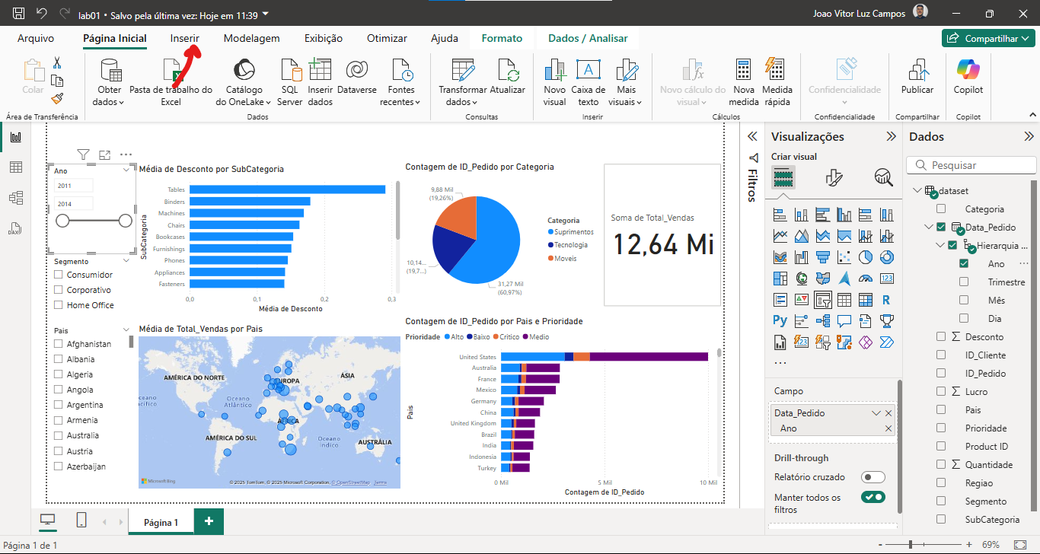Click the filter icon above Ano slicer
Screen dimensions: 1040x554
84,154
